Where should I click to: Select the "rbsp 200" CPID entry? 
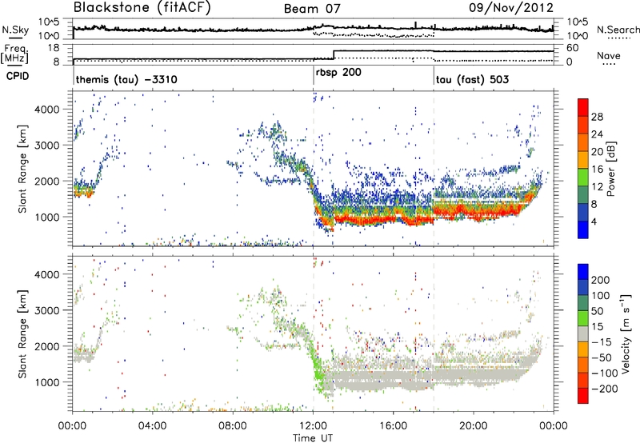(x=338, y=72)
